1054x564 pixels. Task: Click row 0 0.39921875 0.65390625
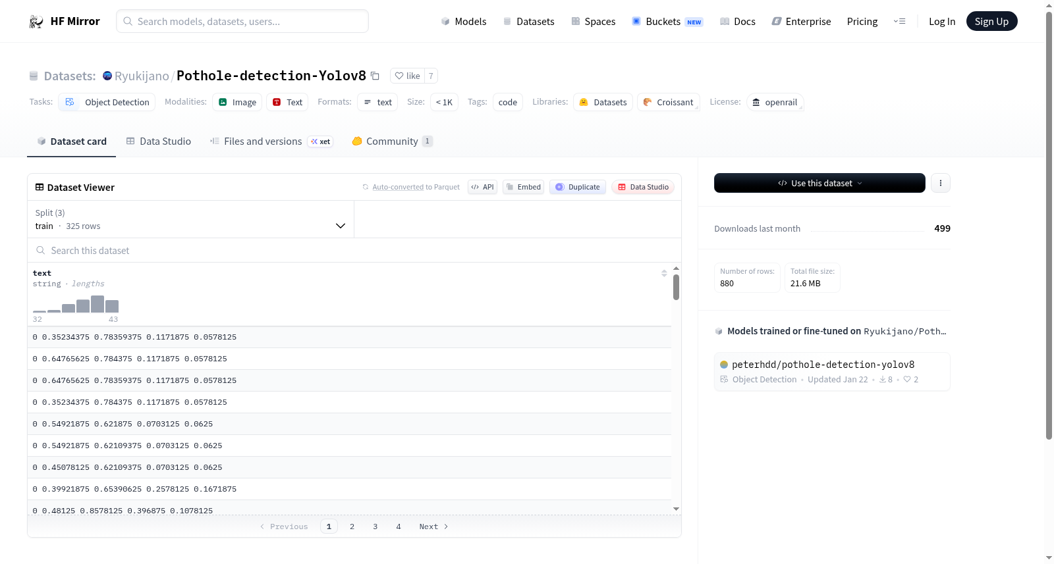tap(349, 489)
